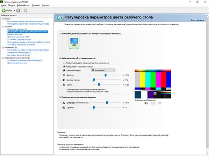Viewport: 209px width, 162px height.
Task: Collapse the Display tree section
Action: [3, 26]
